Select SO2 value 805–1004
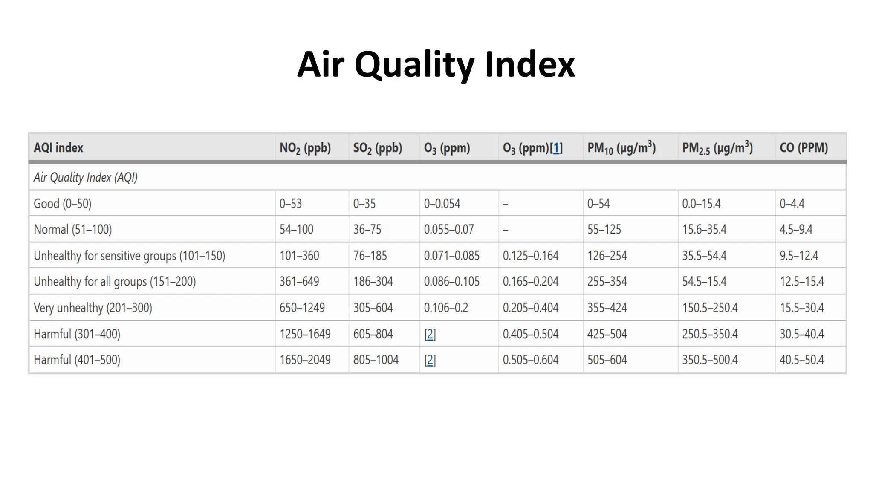The width and height of the screenshot is (873, 491). [376, 360]
